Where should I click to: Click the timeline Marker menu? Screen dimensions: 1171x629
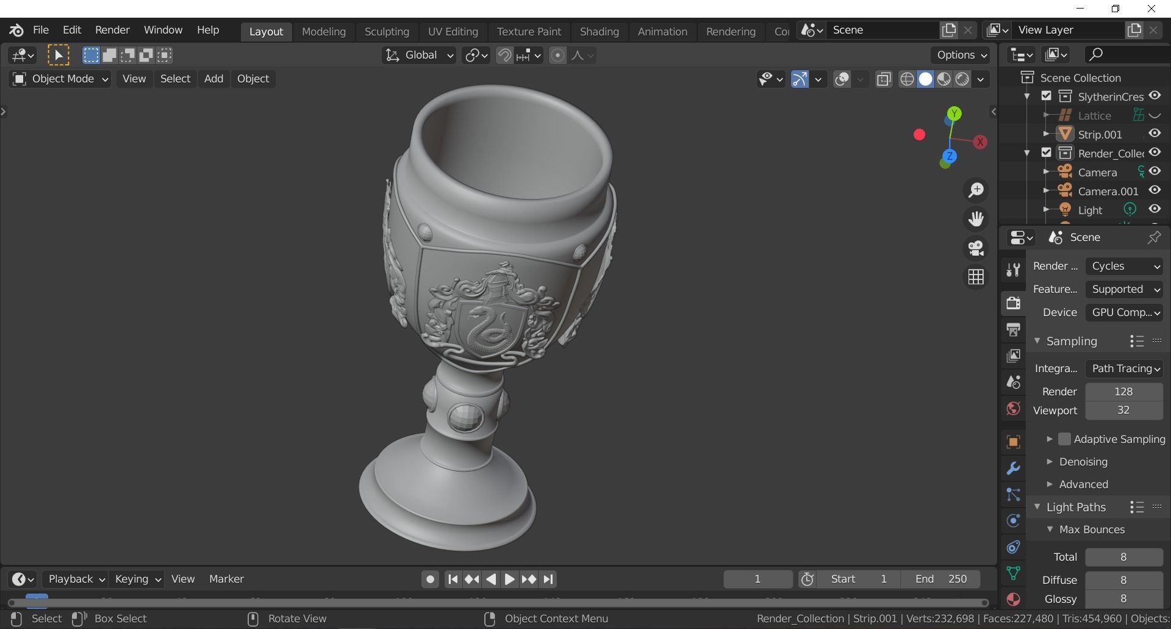(x=226, y=579)
